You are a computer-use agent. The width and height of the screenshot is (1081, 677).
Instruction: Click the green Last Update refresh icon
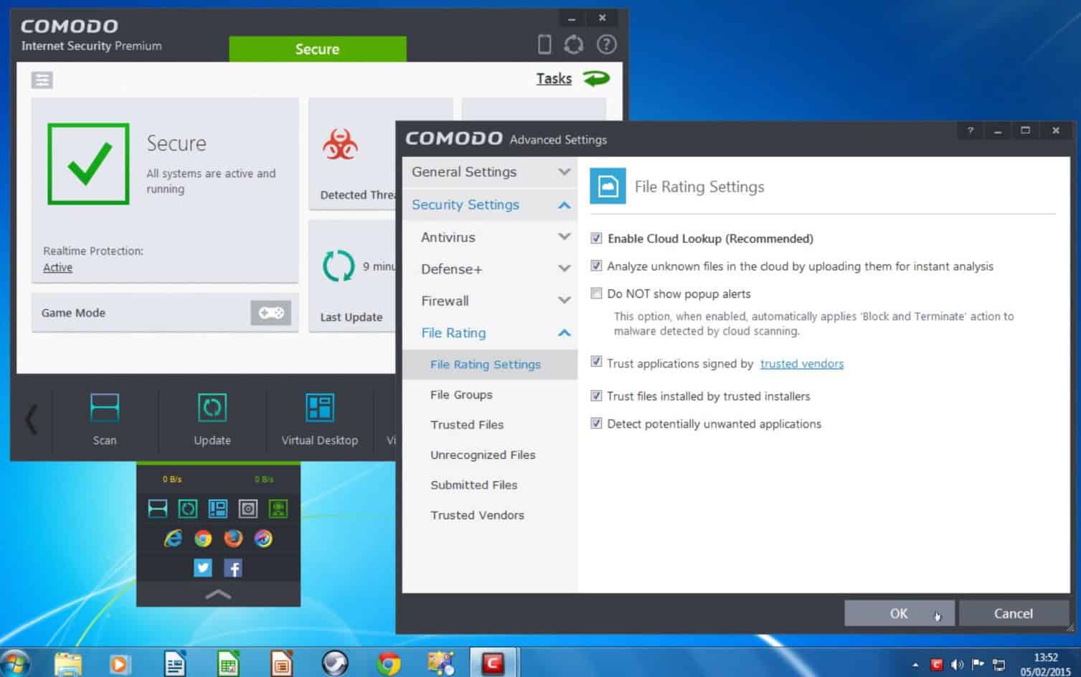pyautogui.click(x=339, y=266)
